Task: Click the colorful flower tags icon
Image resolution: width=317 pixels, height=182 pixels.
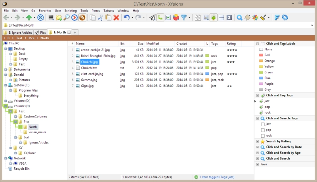Action: (255, 17)
